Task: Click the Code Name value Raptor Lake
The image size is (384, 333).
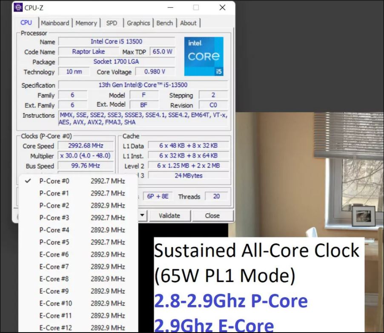Action: 89,51
